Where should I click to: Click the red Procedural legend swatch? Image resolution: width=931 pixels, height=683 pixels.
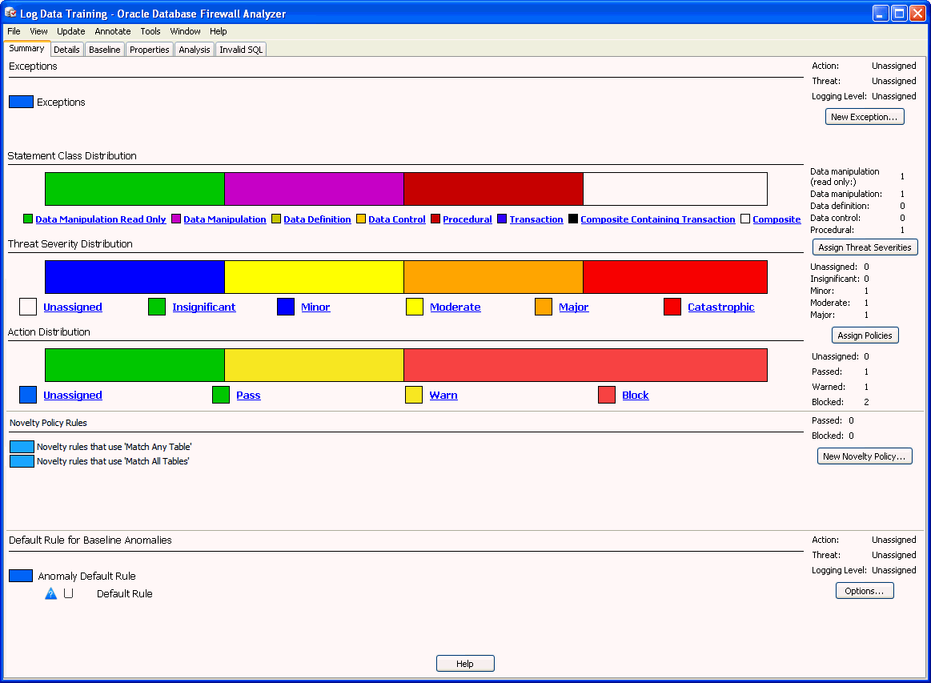click(x=435, y=219)
